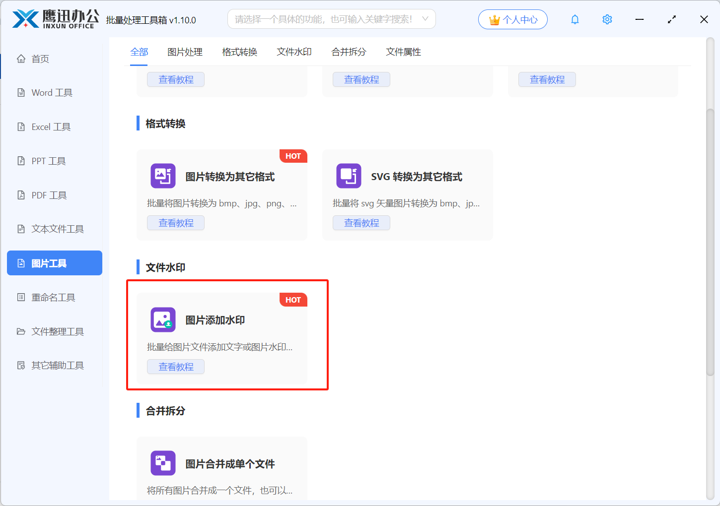Select the home icon beside 首页
The height and width of the screenshot is (506, 720).
[21, 59]
